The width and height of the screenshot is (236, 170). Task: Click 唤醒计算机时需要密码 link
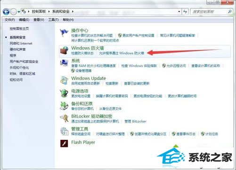(x=112, y=96)
